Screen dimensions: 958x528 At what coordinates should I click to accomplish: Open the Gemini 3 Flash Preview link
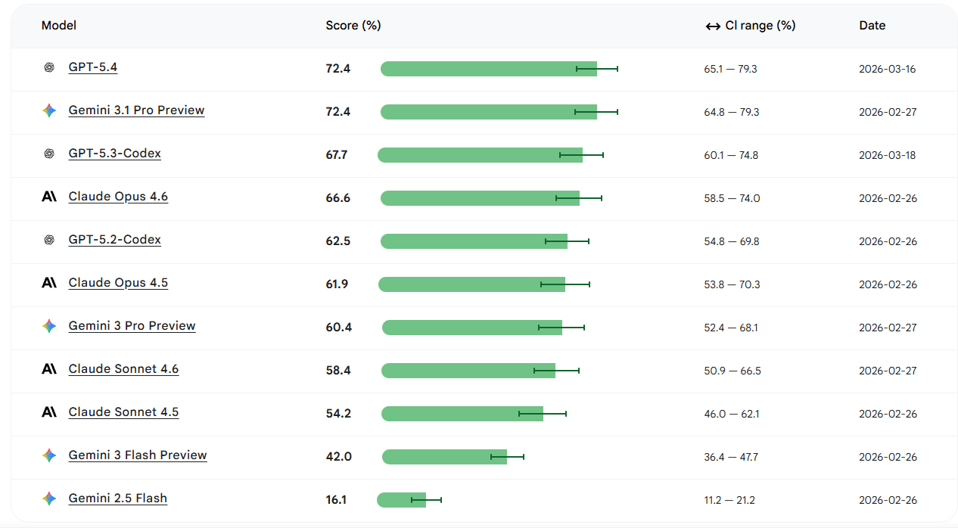pos(138,455)
